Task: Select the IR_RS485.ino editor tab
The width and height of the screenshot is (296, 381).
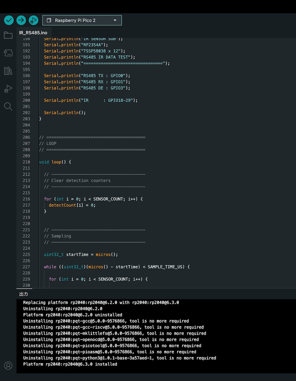Action: pyautogui.click(x=33, y=33)
